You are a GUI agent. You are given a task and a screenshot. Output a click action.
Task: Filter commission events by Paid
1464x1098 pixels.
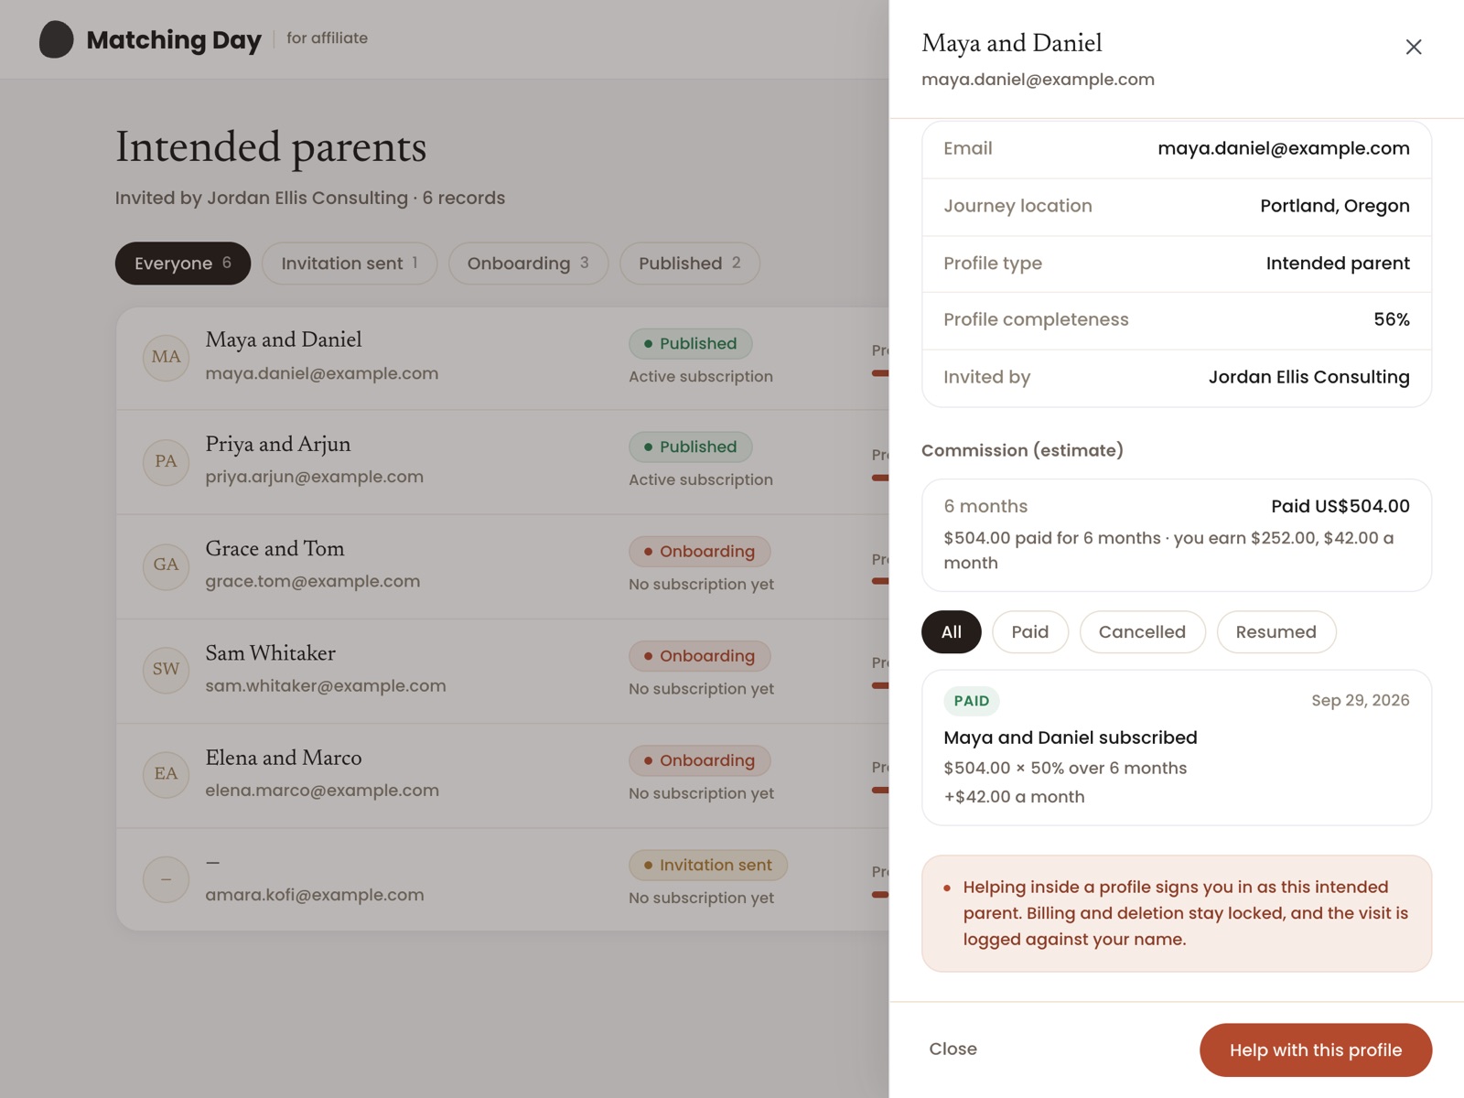pos(1030,632)
